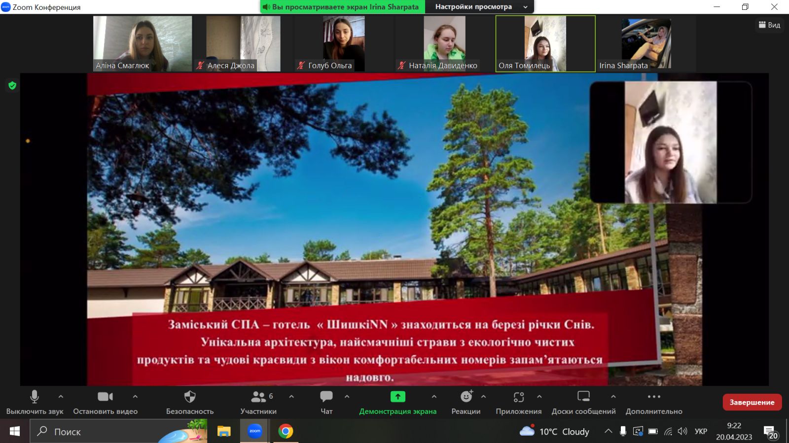This screenshot has width=789, height=443.
Task: Click the red End meeting button
Action: pyautogui.click(x=752, y=402)
